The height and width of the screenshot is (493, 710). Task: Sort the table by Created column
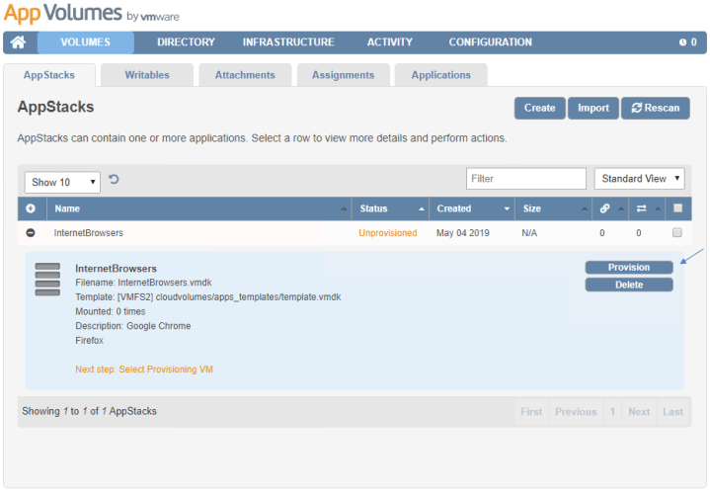[472, 208]
